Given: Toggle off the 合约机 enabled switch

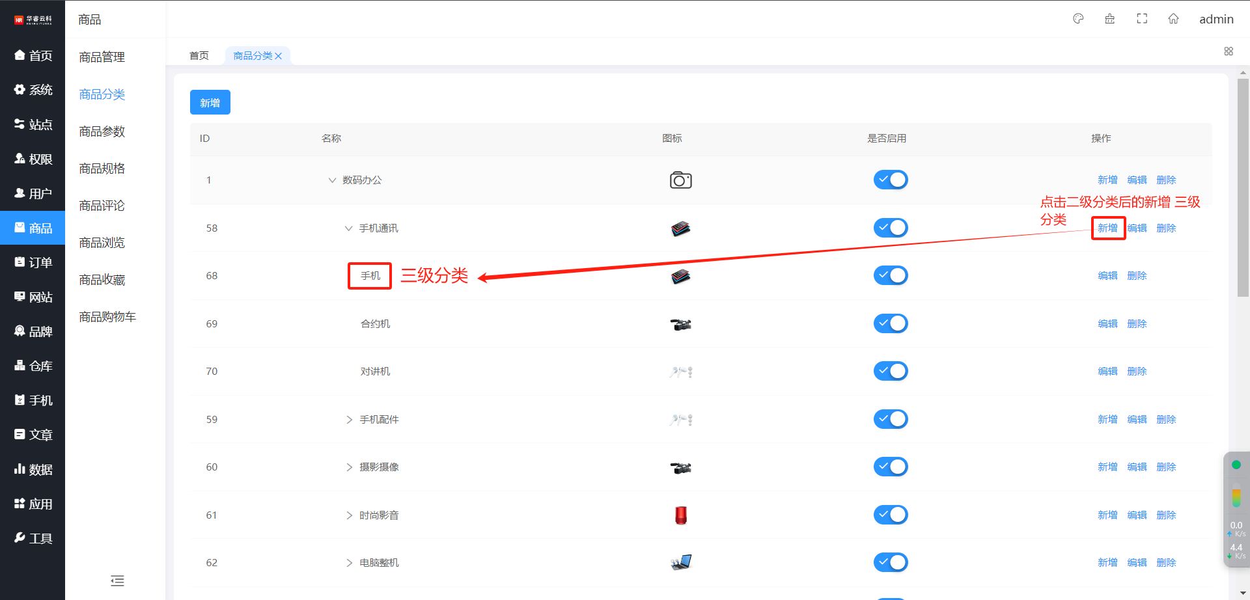Looking at the screenshot, I should (x=890, y=323).
